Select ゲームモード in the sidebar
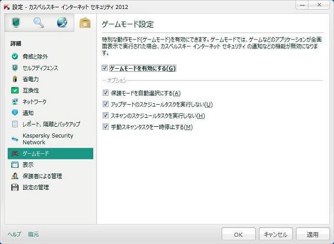 tap(50, 153)
